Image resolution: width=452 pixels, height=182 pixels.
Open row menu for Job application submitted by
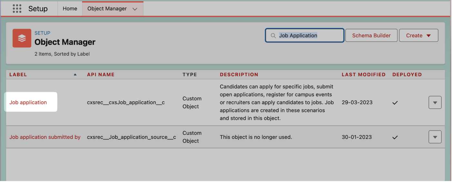[435, 137]
